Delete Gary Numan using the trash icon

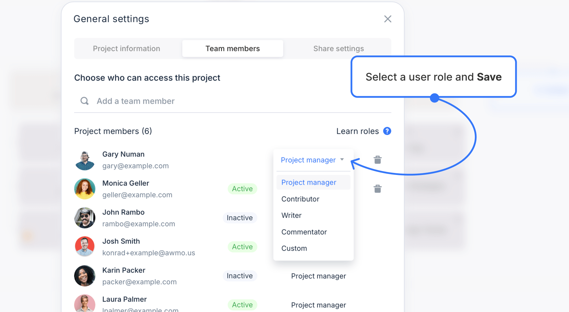click(x=377, y=160)
